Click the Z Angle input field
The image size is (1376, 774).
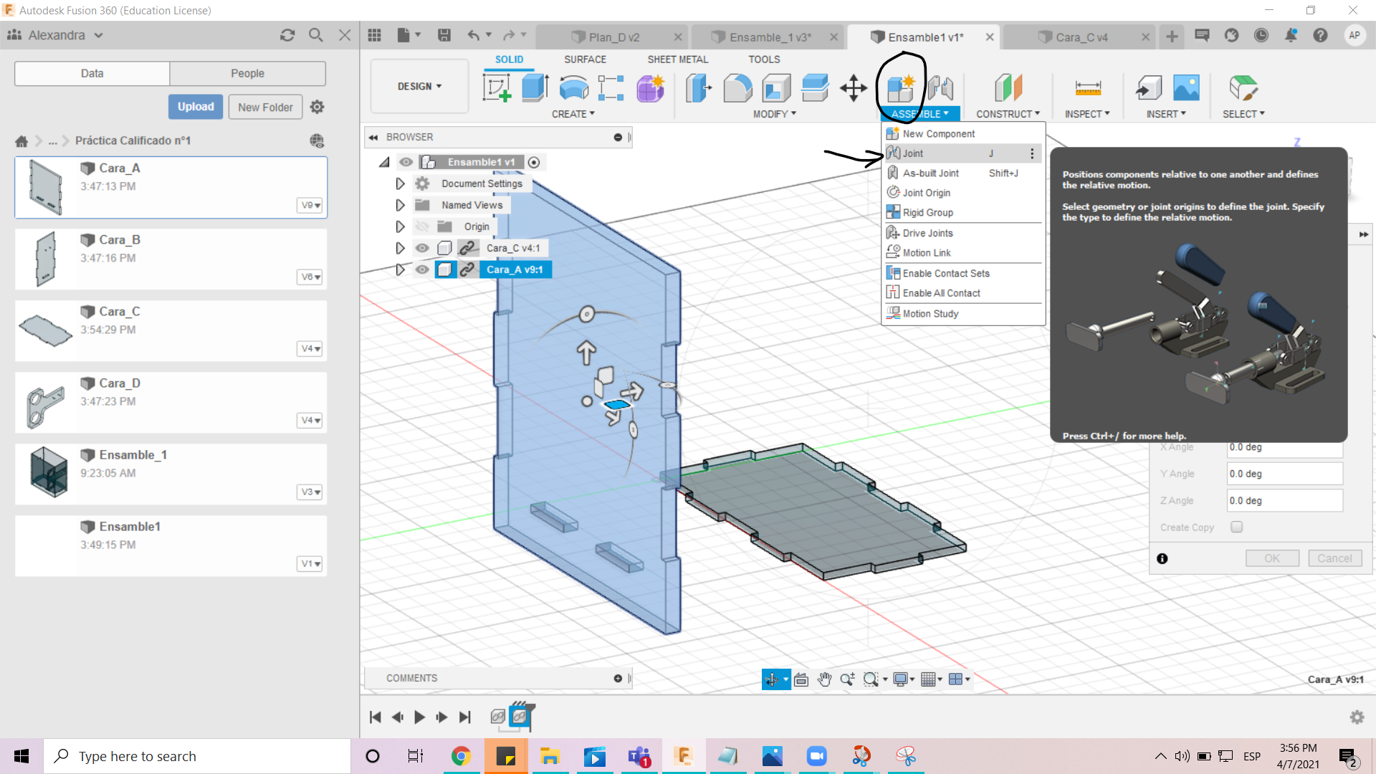coord(1284,501)
